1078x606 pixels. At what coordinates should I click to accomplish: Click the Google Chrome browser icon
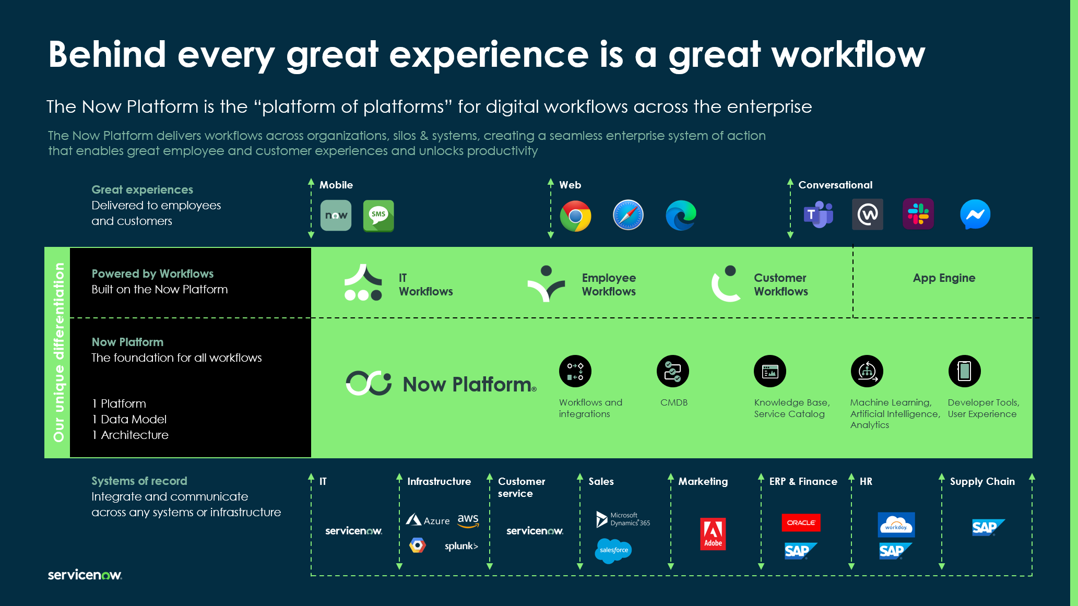(x=575, y=216)
